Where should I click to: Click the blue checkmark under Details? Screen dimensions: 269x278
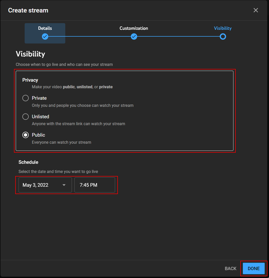[x=45, y=37]
